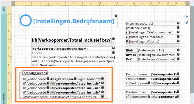Select the Iif([Abonnement cell
The height and width of the screenshot is (104, 194).
pos(138,97)
